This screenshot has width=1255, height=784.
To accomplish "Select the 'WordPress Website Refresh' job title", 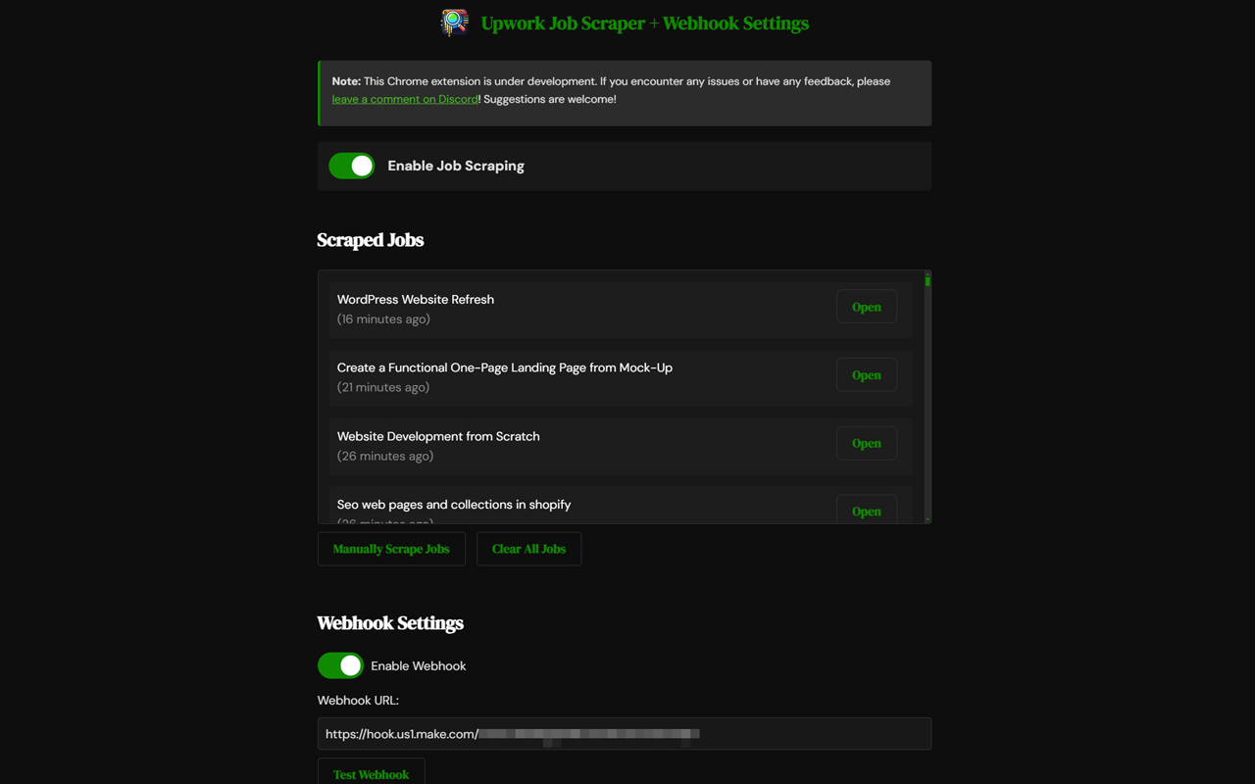I will 416,300.
